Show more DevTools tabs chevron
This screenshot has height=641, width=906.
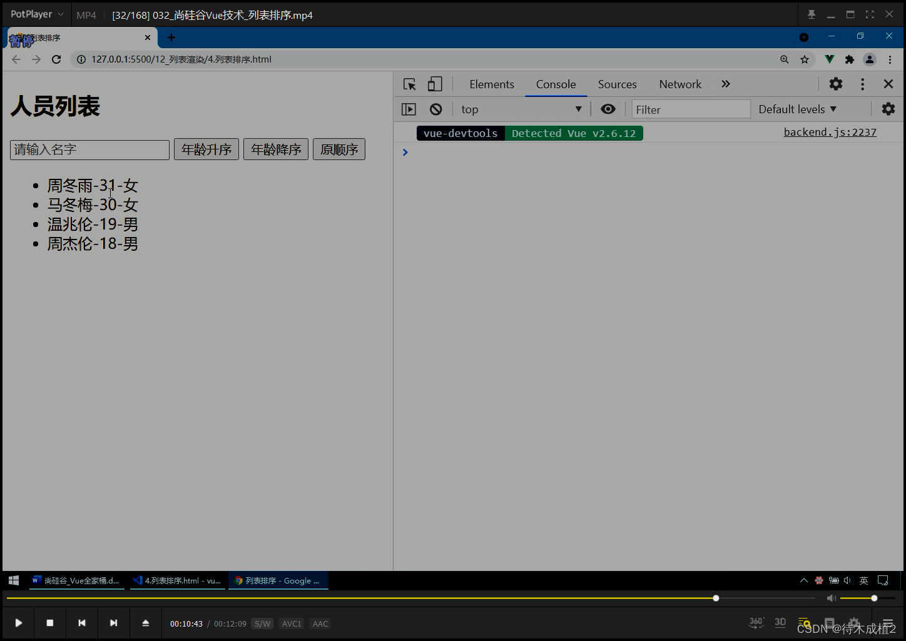point(726,84)
